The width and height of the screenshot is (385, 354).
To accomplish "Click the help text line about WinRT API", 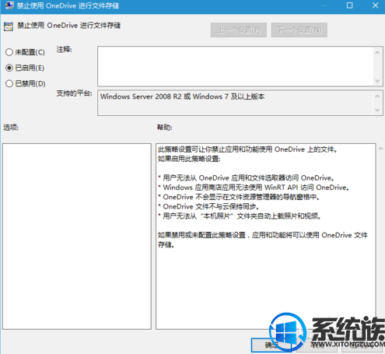I will (x=254, y=188).
